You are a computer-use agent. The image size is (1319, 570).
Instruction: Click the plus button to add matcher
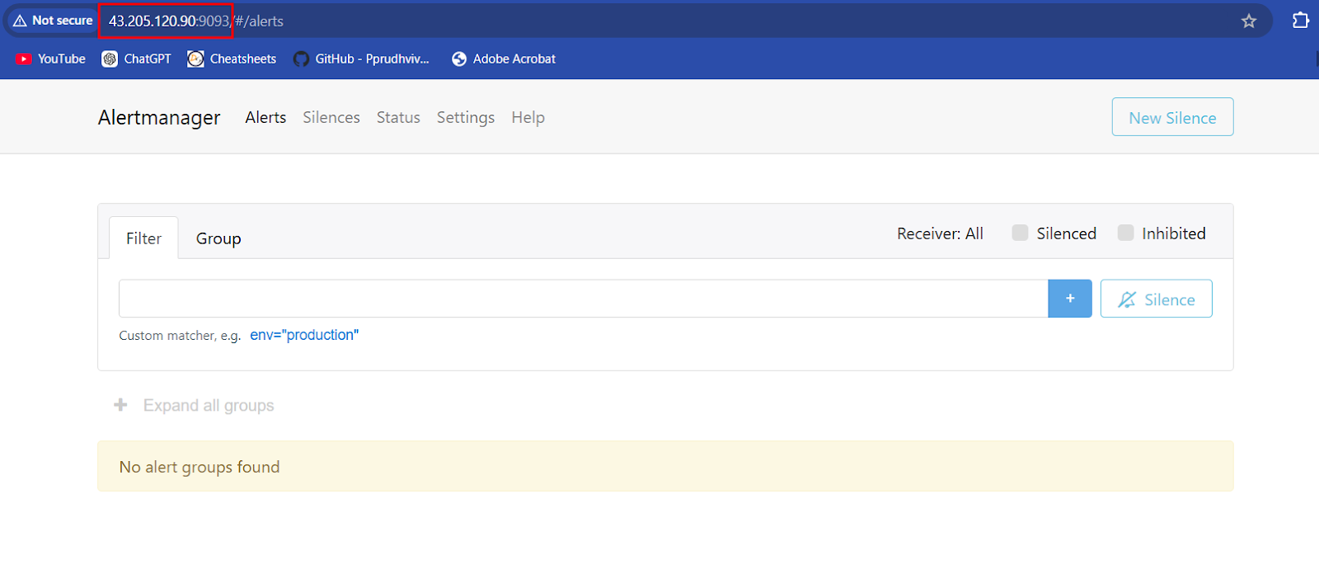coord(1070,299)
